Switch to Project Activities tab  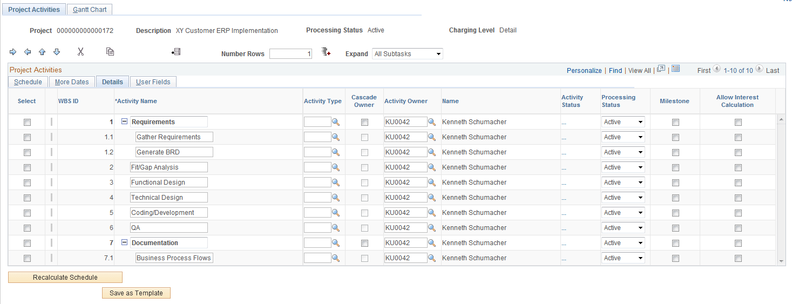coord(34,10)
